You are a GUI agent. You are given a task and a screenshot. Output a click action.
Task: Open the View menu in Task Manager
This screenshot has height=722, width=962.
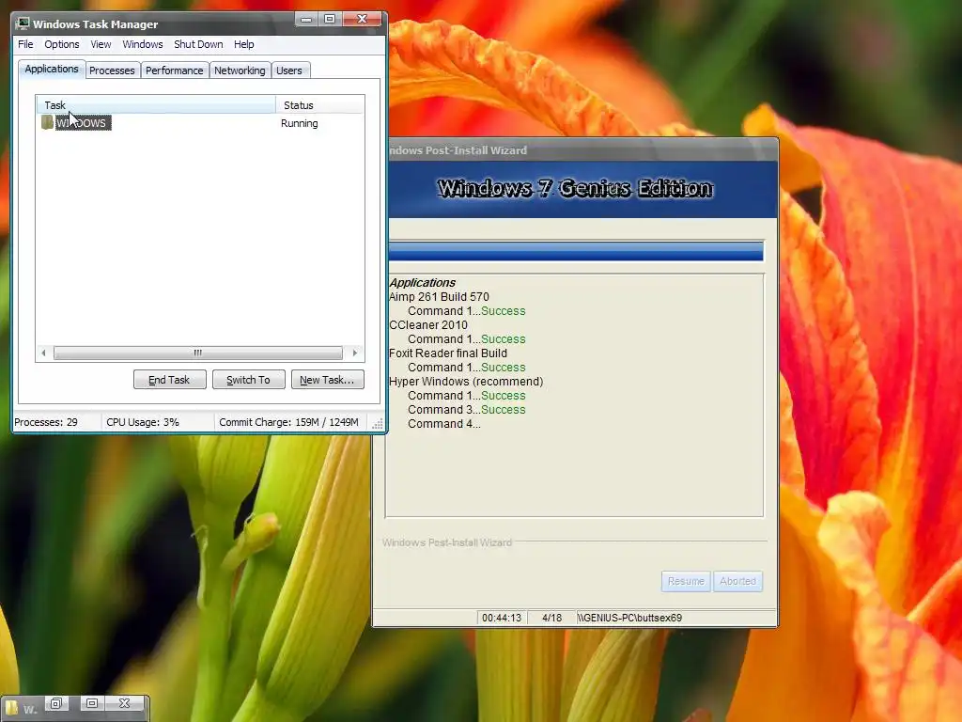[x=101, y=44]
